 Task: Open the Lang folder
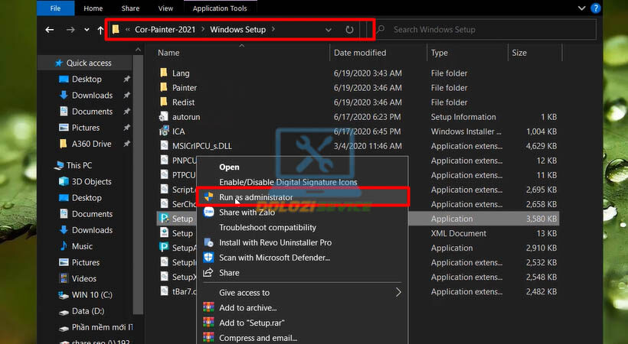(x=180, y=73)
